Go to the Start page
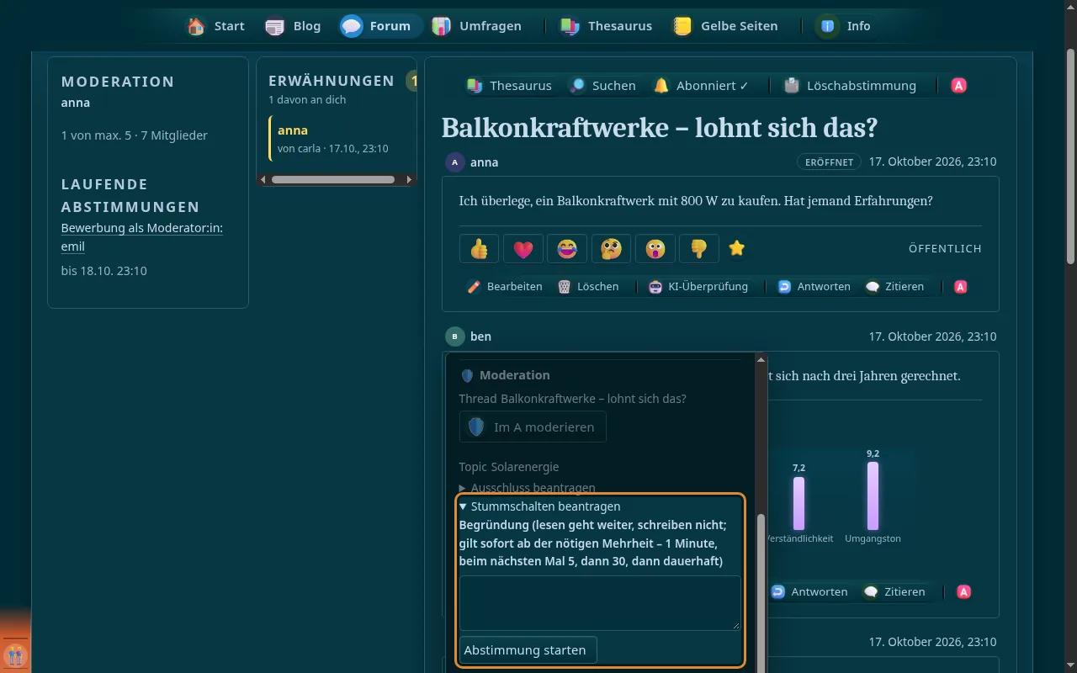Viewport: 1077px width, 673px height. coord(216,26)
